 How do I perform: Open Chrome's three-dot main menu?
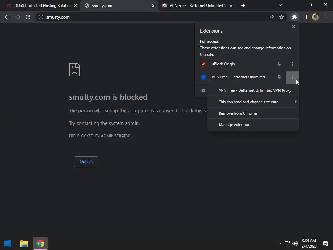coord(326,17)
